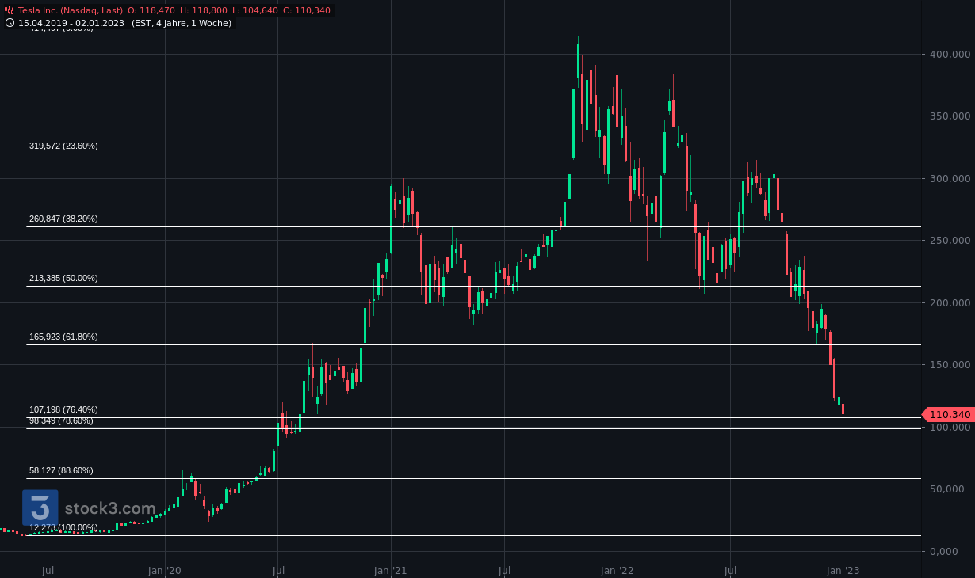Select the Tesla Inc. (Nasdaq, Last) title
The width and height of the screenshot is (975, 578).
(71, 10)
